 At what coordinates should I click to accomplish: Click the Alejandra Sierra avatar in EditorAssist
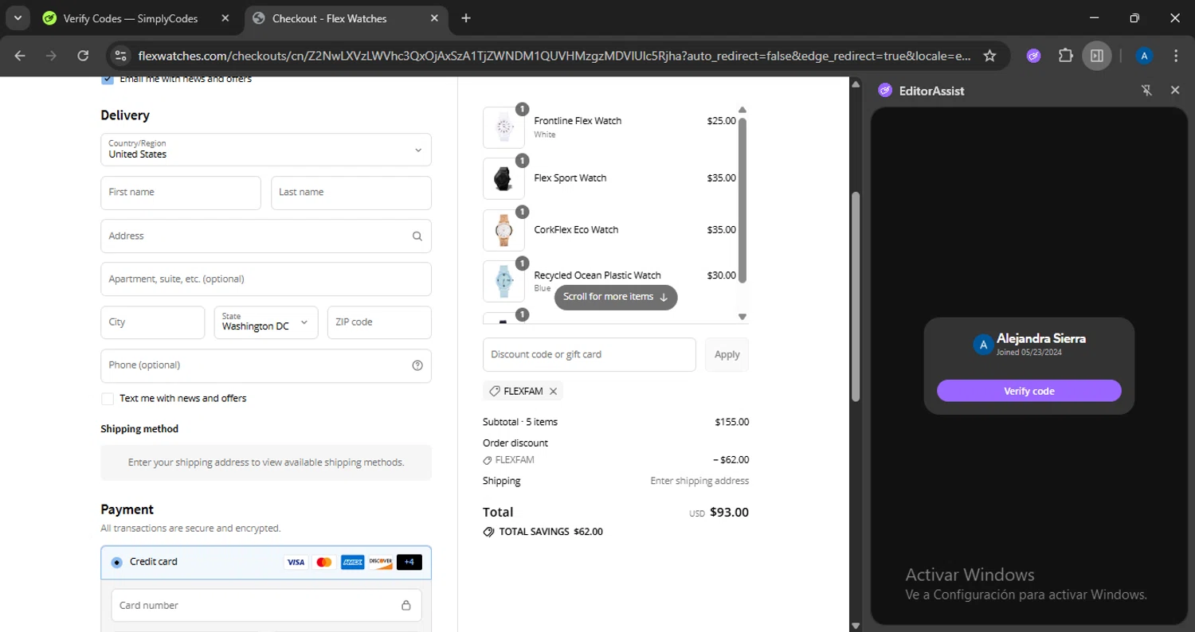(983, 344)
